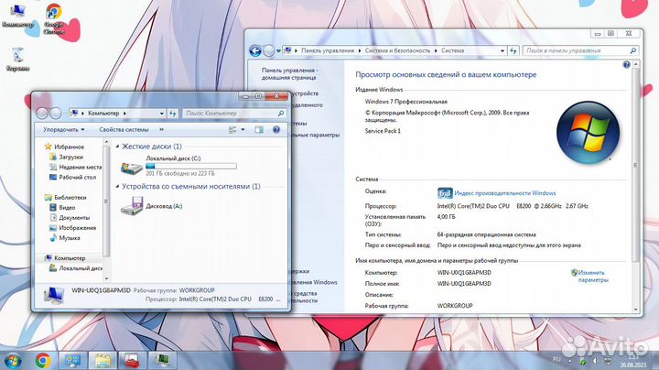Open Изображения library

point(72,227)
